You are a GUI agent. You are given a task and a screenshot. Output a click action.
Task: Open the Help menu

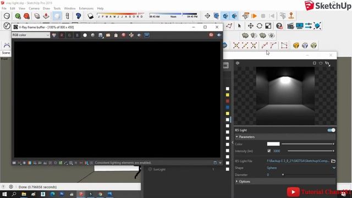[100, 8]
